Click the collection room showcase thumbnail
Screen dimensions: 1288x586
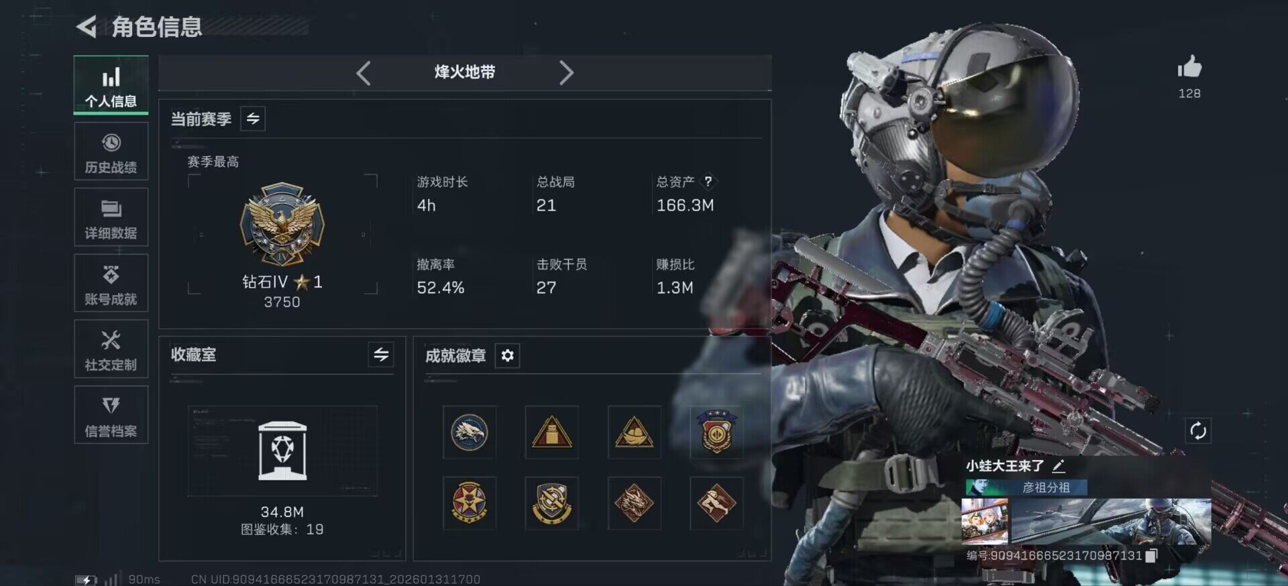(x=282, y=451)
